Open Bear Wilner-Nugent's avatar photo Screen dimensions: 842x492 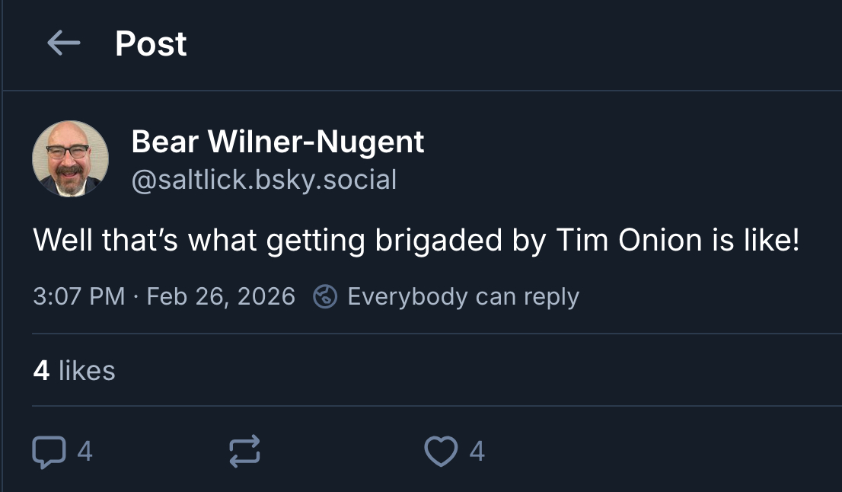tap(71, 158)
